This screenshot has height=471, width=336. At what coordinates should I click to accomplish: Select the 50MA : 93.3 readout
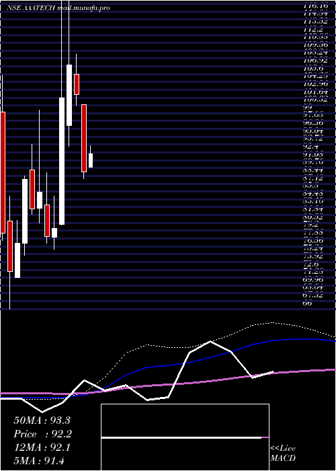pyautogui.click(x=42, y=421)
